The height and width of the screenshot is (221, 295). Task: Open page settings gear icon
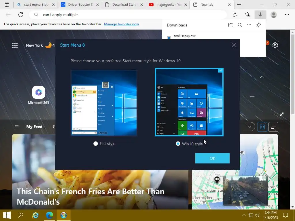click(275, 45)
